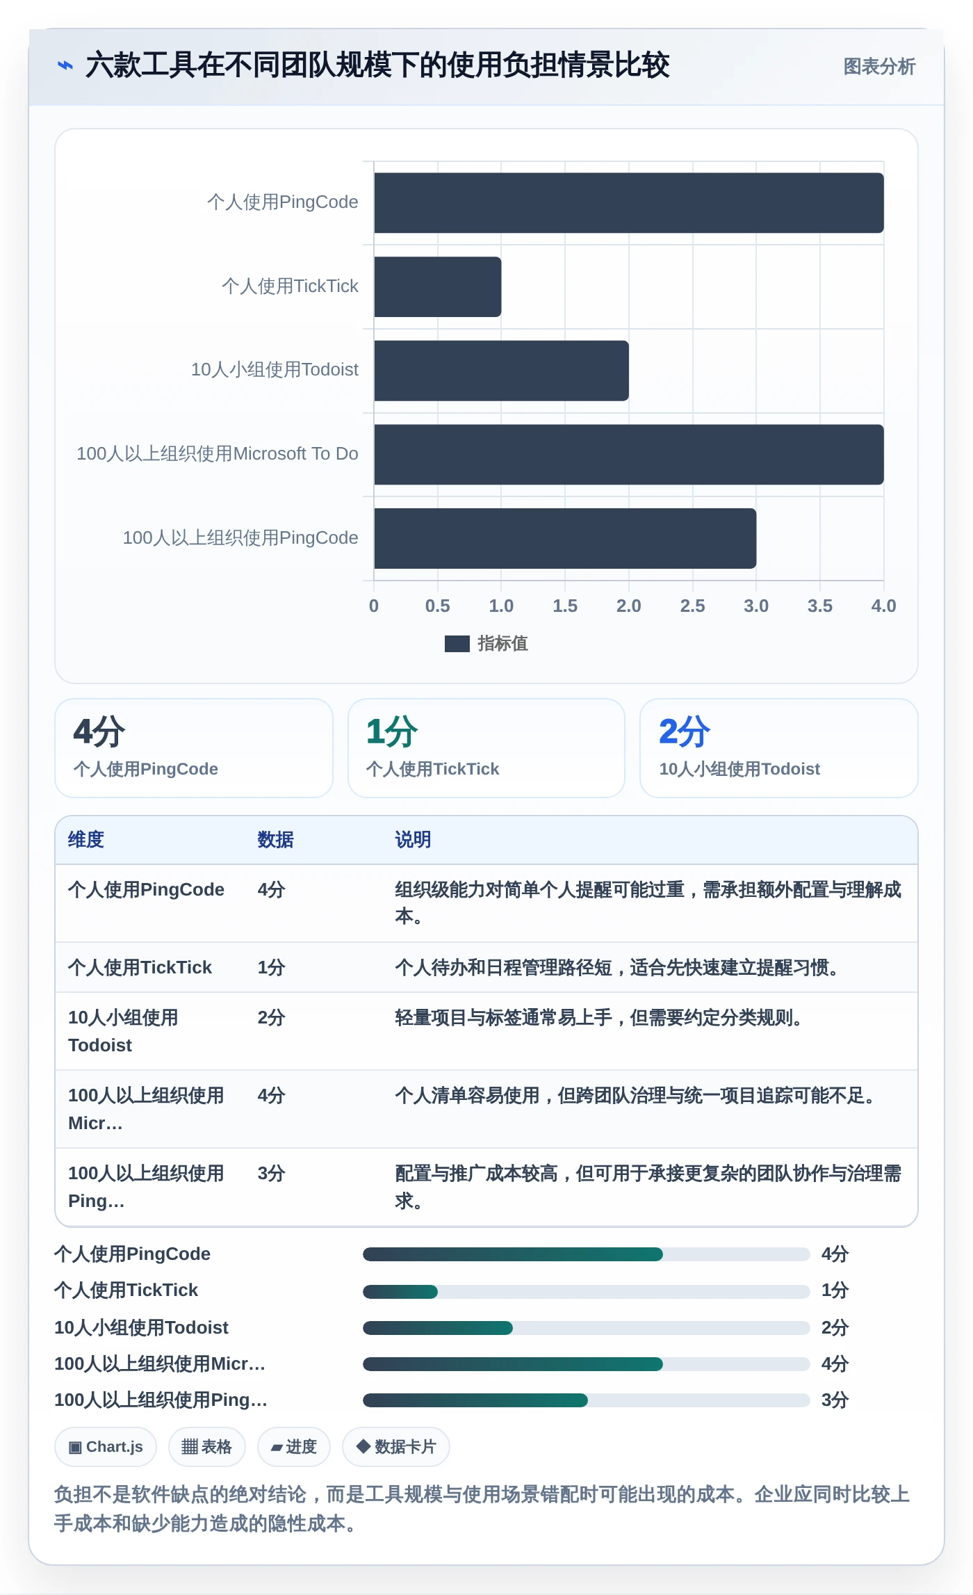Click the 个人使用TickTick progress bar
The width and height of the screenshot is (973, 1595).
(x=586, y=1292)
